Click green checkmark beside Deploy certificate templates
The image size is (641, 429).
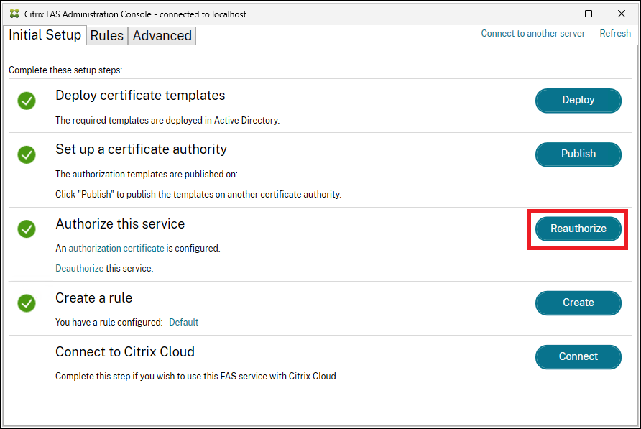tap(27, 101)
